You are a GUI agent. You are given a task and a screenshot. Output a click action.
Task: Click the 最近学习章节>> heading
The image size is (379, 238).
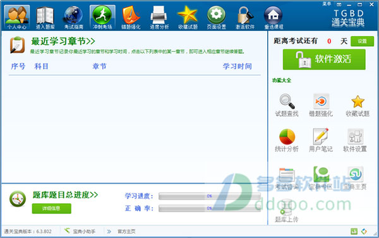pos(63,41)
